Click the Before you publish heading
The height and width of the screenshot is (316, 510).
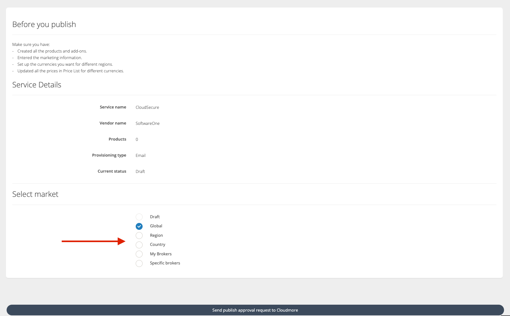coord(44,25)
